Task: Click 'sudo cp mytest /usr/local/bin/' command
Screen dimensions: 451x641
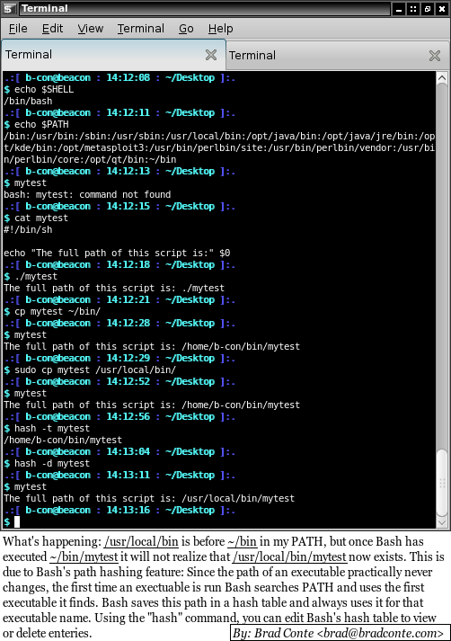Action: click(95, 370)
